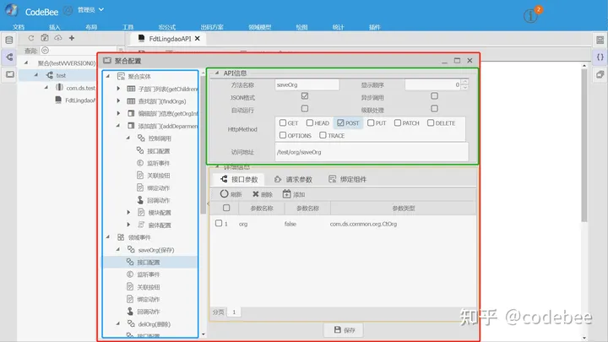The width and height of the screenshot is (608, 342).
Task: Toggle the 异步调用 checkbox
Action: pos(434,95)
